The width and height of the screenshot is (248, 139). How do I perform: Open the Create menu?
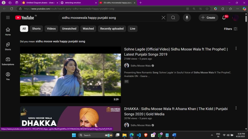pyautogui.click(x=208, y=18)
